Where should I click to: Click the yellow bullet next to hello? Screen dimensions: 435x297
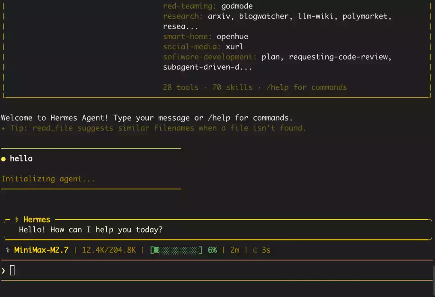tap(4, 159)
